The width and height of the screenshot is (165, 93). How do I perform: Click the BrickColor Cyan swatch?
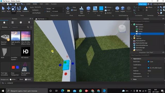tap(148, 61)
